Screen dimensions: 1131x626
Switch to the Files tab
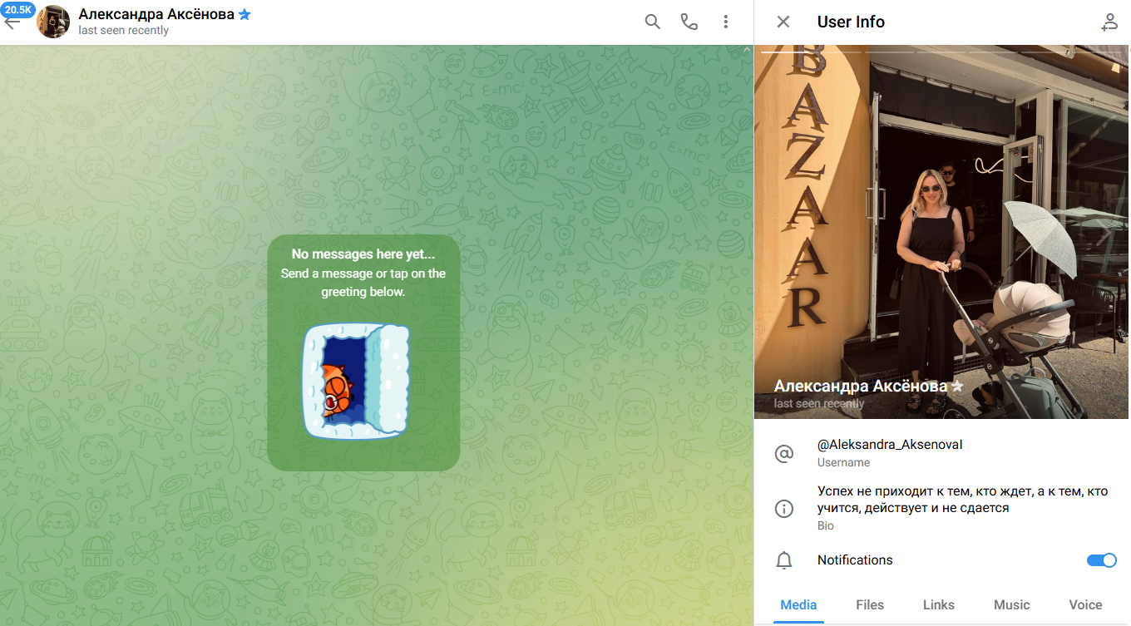(x=869, y=604)
